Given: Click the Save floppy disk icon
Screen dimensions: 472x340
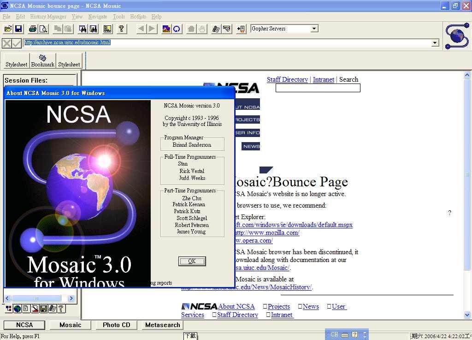Looking at the screenshot, I should pos(18,29).
